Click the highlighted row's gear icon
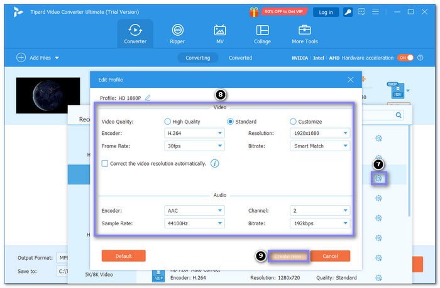 point(379,178)
